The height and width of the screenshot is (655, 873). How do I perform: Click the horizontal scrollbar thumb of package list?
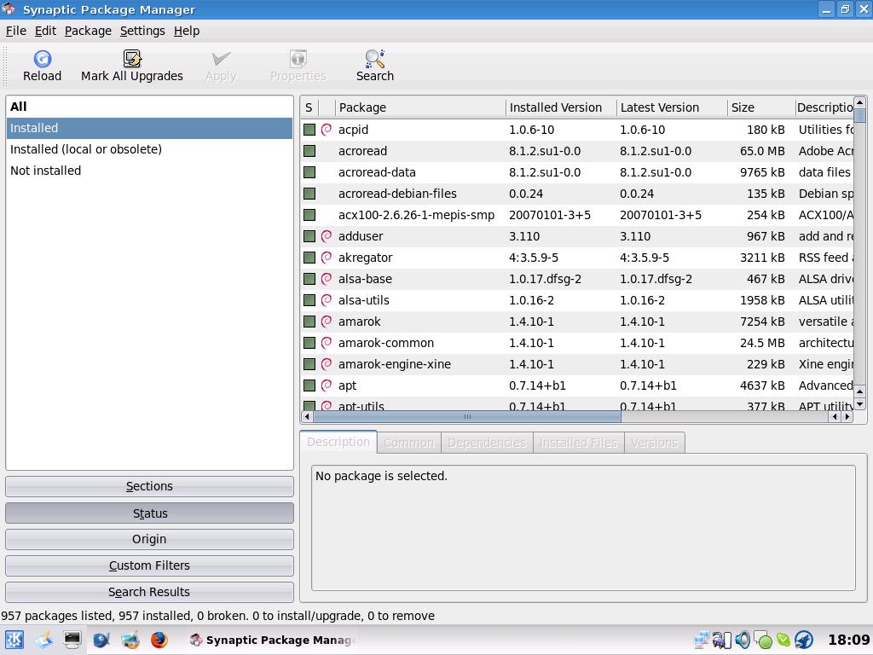pos(467,416)
